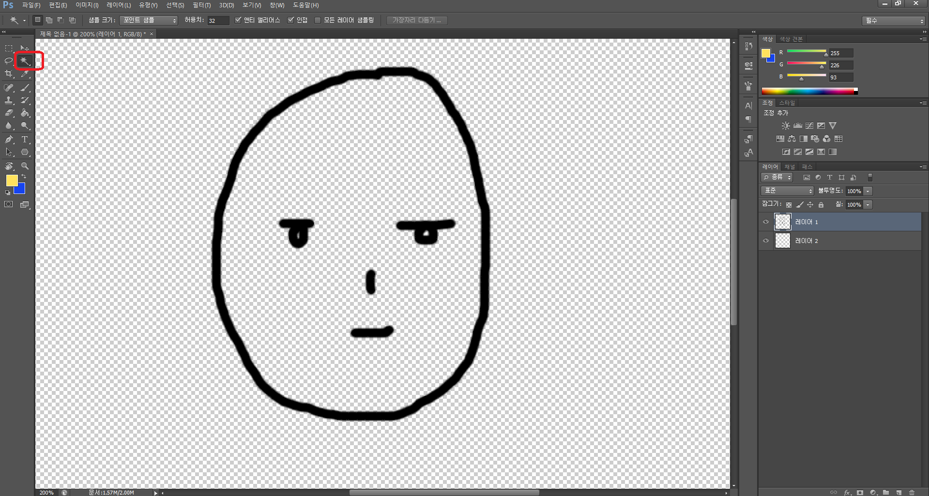Add Photo Filter adjustment (camera icon)
Screen dimensions: 929x496
(x=815, y=138)
